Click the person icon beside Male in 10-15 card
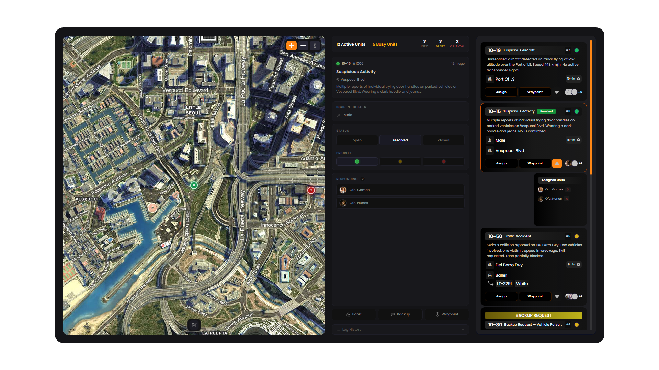This screenshot has height=370, width=659. coord(490,140)
